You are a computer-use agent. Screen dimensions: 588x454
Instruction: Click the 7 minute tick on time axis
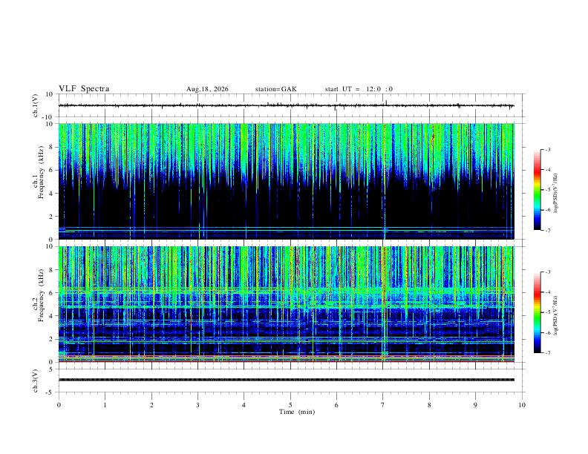pyautogui.click(x=383, y=405)
